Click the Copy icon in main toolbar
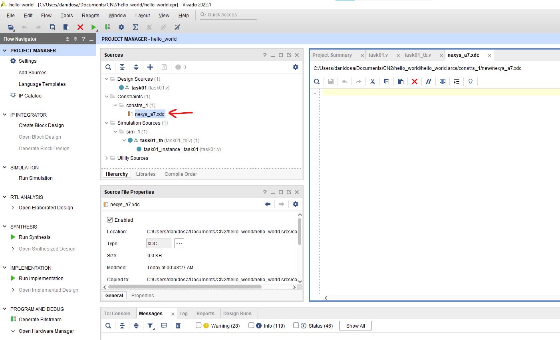 (52, 27)
